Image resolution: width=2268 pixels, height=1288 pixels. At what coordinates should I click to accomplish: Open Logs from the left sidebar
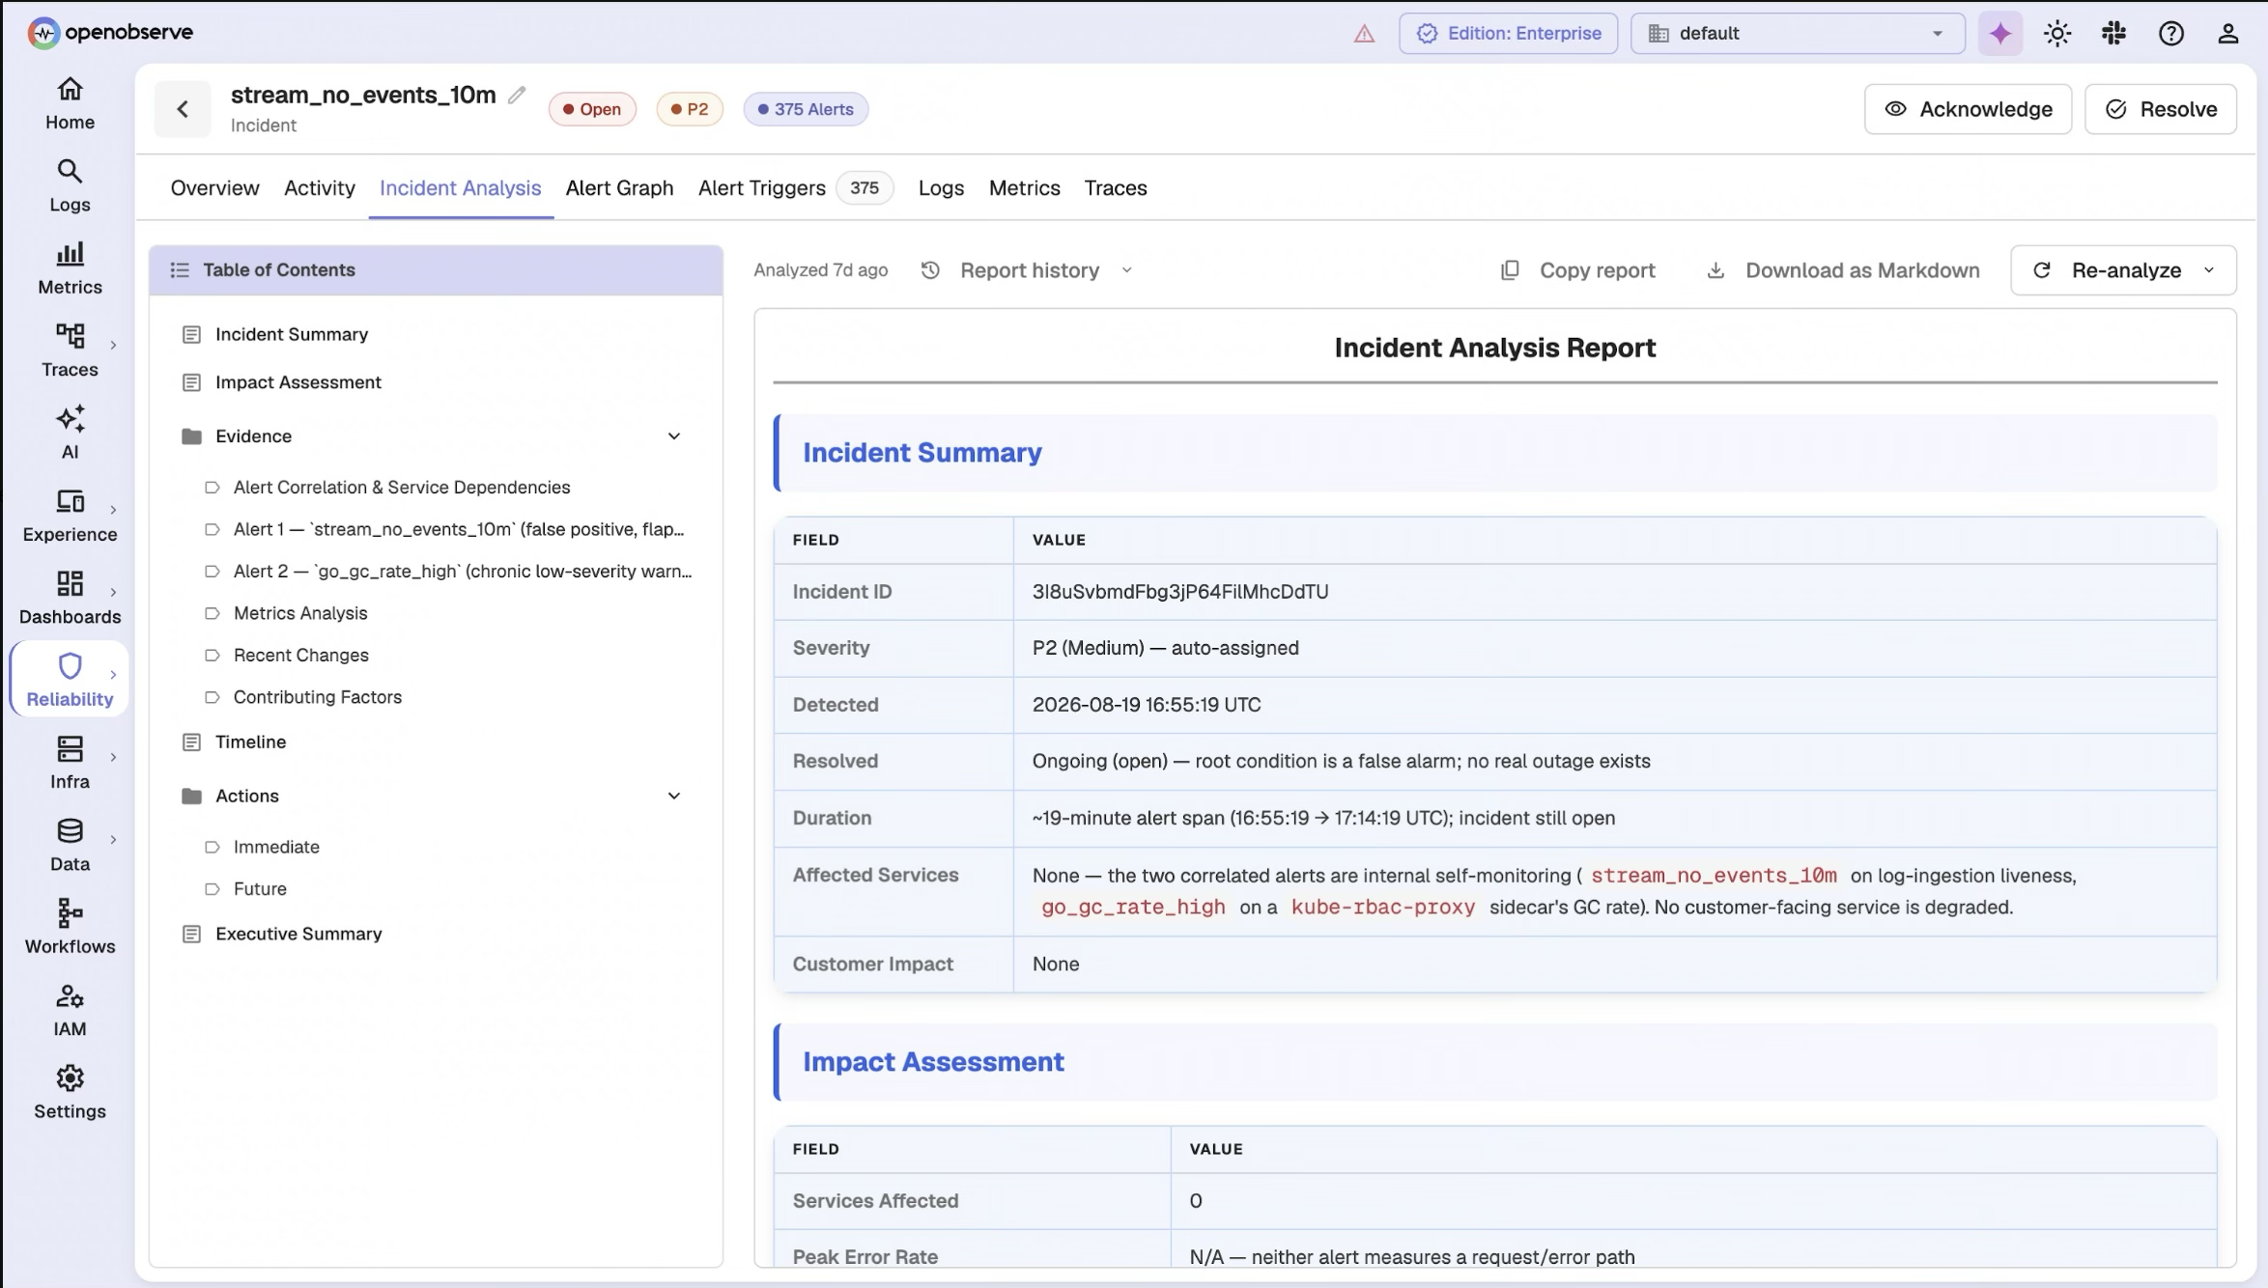[x=70, y=186]
